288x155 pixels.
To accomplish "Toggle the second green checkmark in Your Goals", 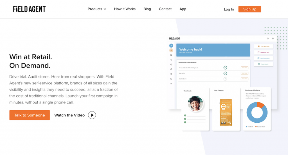I will 185,119.
